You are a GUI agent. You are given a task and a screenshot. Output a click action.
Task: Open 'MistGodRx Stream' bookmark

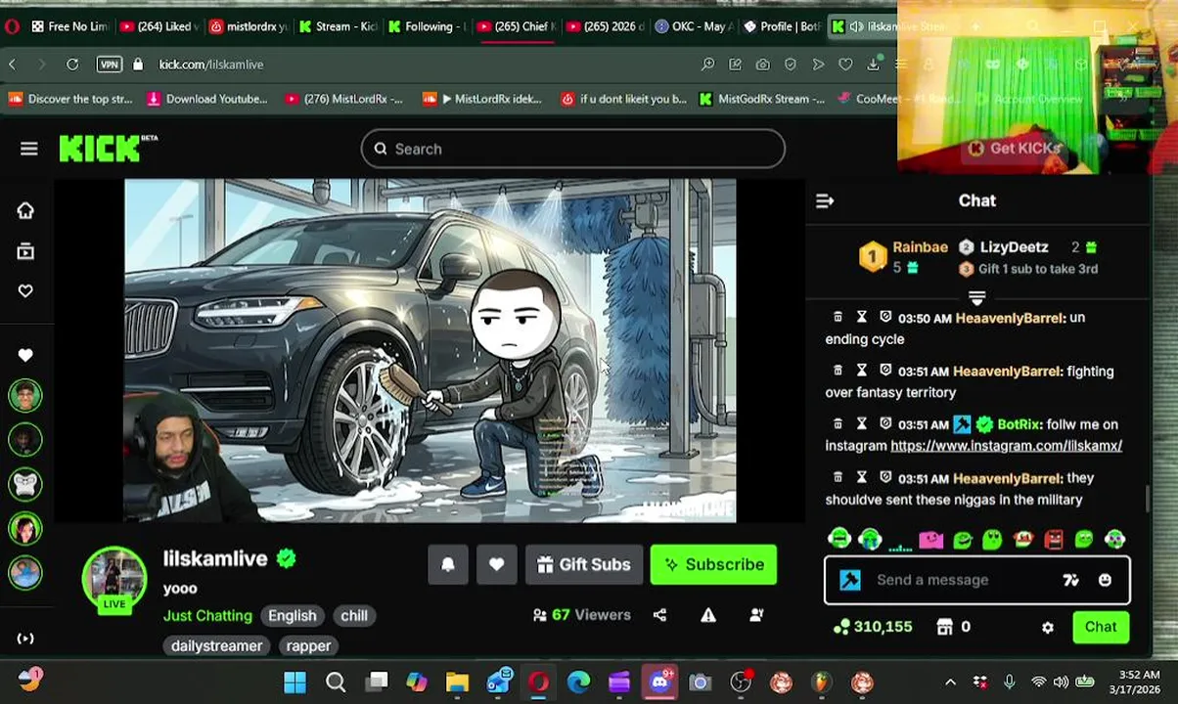coord(762,99)
